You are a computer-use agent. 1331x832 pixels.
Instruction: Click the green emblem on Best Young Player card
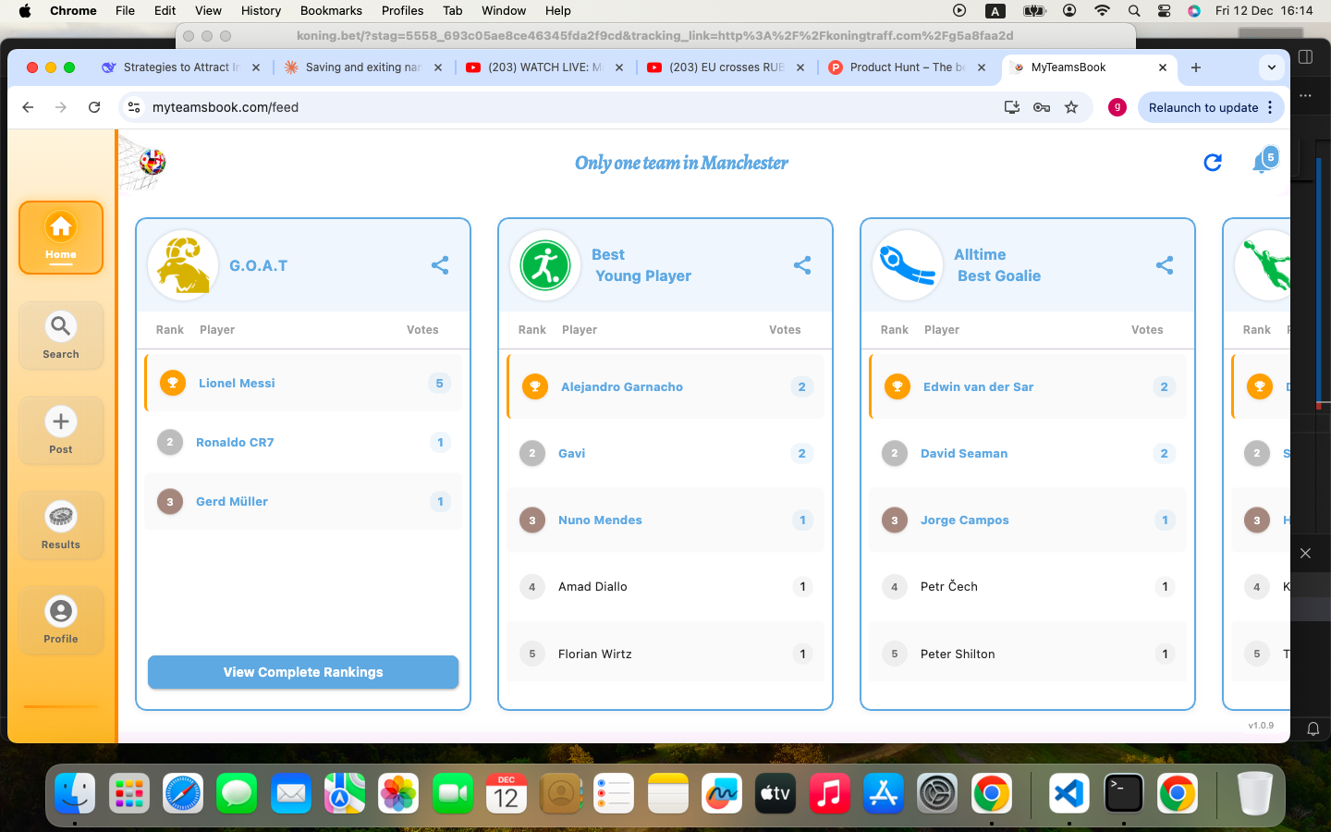544,264
